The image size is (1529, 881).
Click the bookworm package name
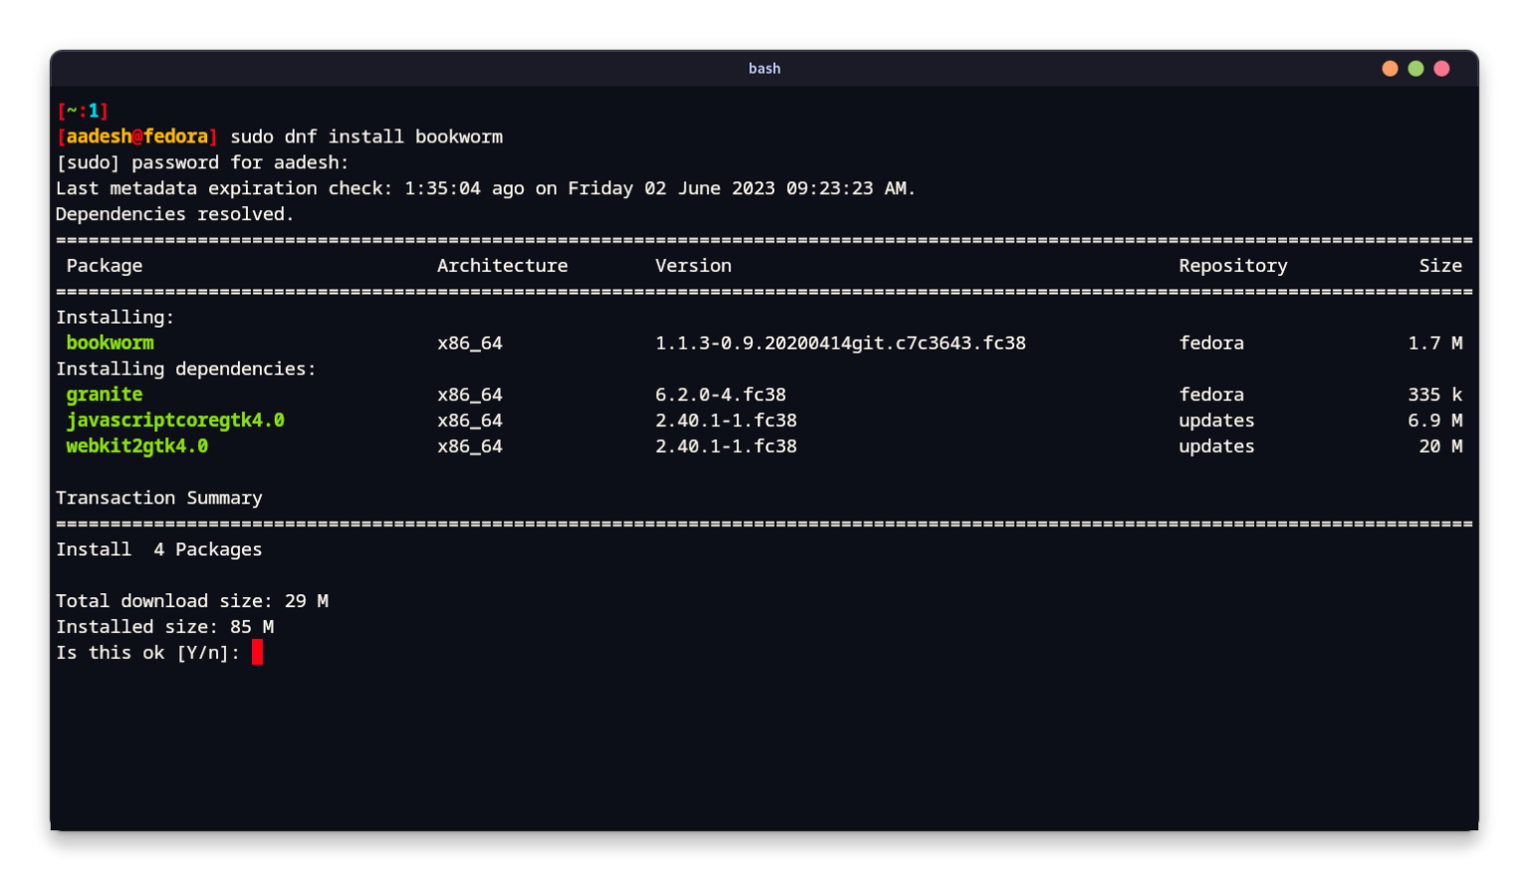(x=109, y=342)
